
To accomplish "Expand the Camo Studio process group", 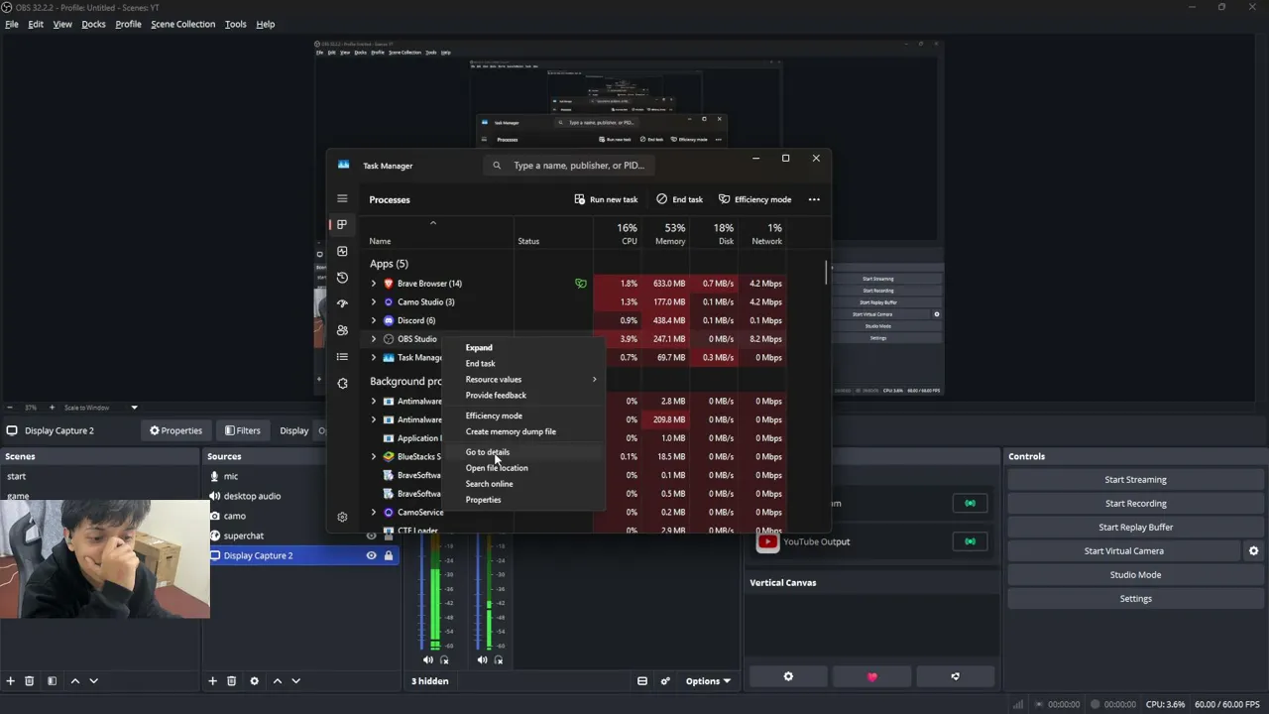I will click(374, 301).
